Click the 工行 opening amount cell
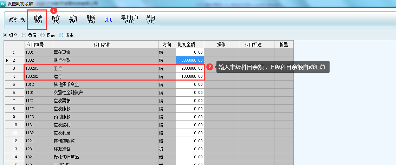This screenshot has width=396, height=165. tap(190, 68)
